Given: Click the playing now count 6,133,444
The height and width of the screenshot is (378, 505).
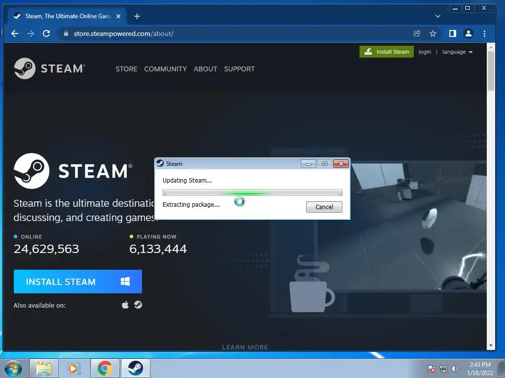Looking at the screenshot, I should pyautogui.click(x=158, y=249).
